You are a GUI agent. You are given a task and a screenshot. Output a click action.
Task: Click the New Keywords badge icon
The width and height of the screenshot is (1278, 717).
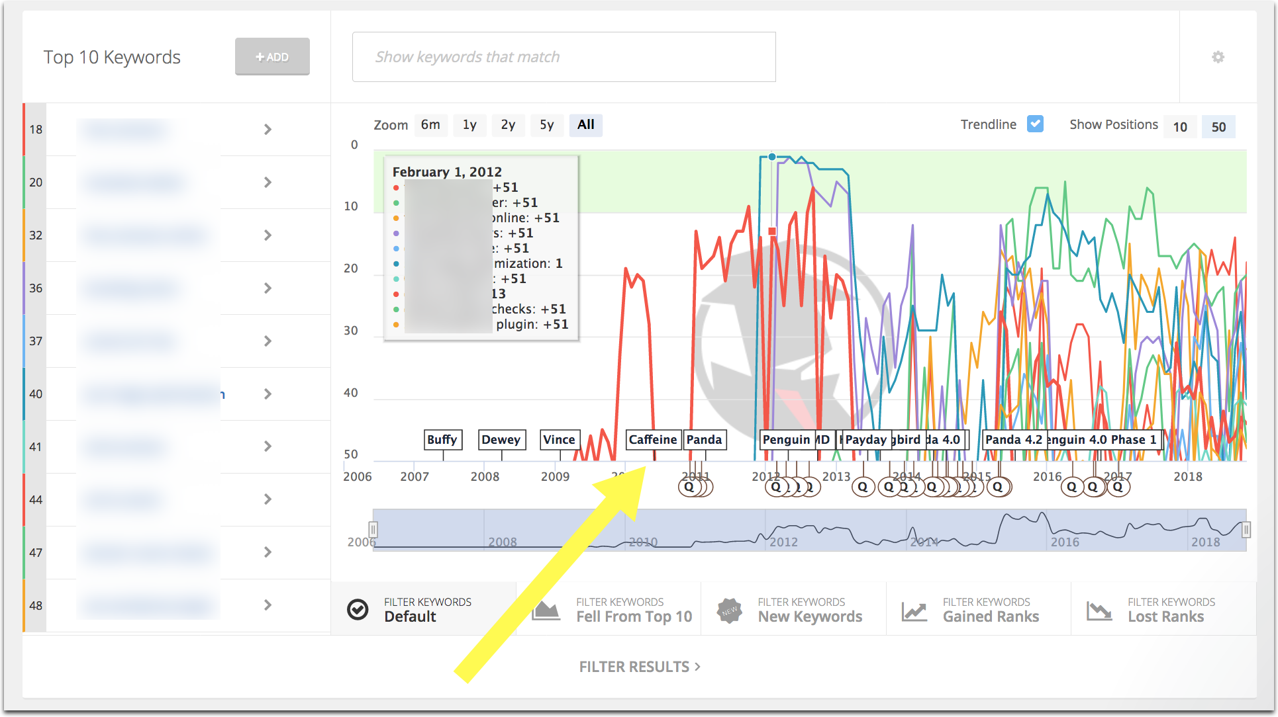[730, 611]
